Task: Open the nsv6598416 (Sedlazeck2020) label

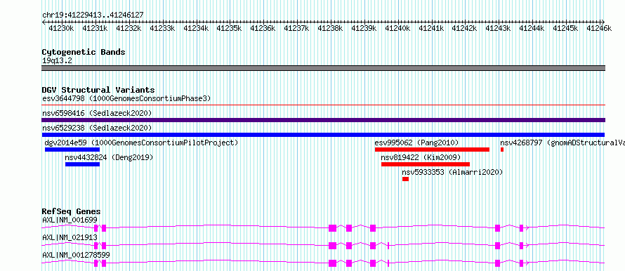Action: point(97,113)
